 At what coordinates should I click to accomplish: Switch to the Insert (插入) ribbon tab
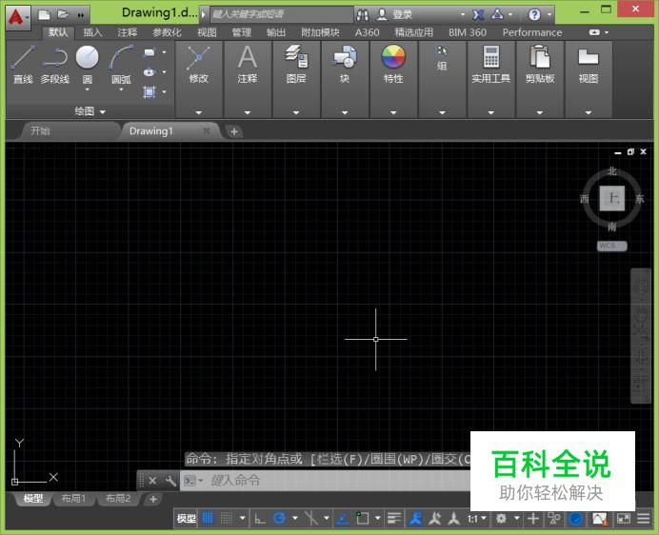(92, 32)
